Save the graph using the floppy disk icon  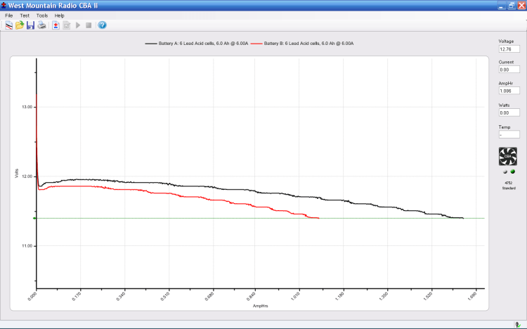click(31, 25)
